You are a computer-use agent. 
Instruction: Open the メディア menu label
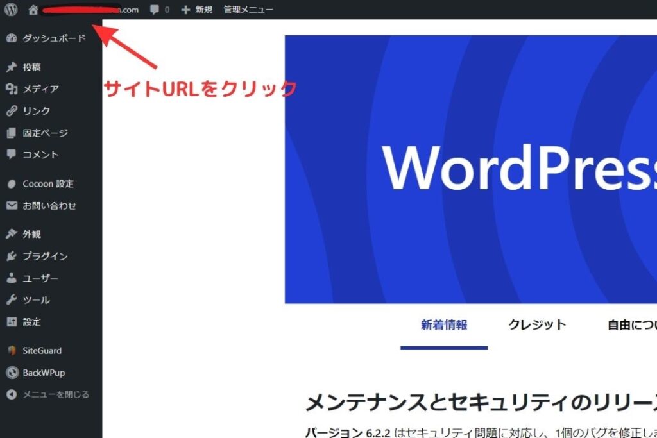[40, 88]
